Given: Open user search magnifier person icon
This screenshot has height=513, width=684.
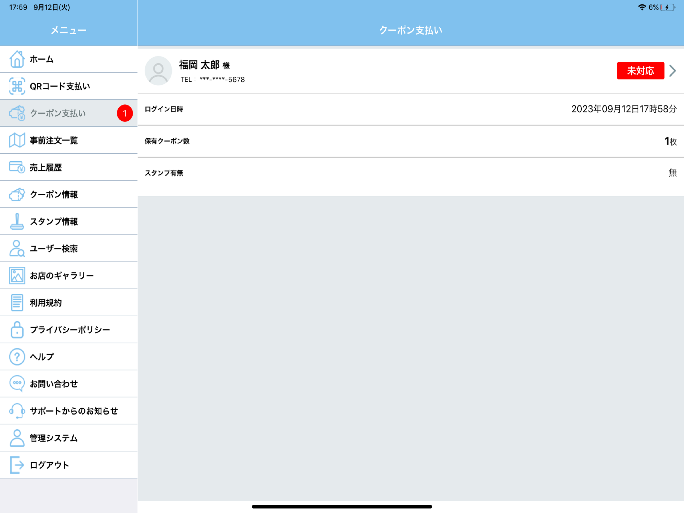Looking at the screenshot, I should point(17,248).
